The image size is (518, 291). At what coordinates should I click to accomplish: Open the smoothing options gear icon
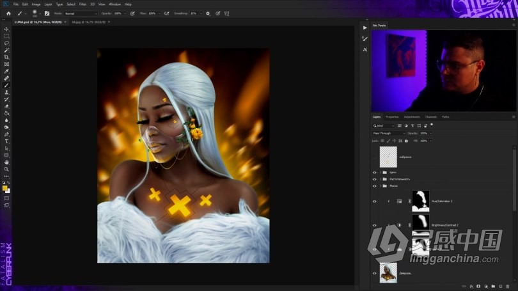[x=208, y=13]
